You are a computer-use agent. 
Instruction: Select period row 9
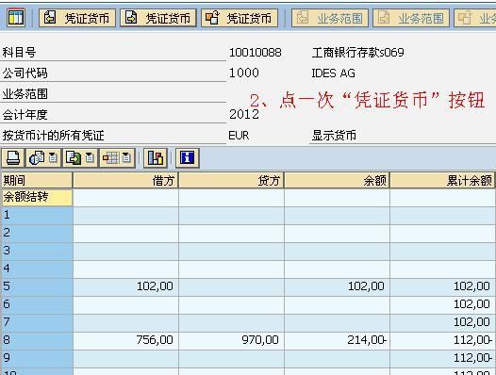(x=37, y=358)
